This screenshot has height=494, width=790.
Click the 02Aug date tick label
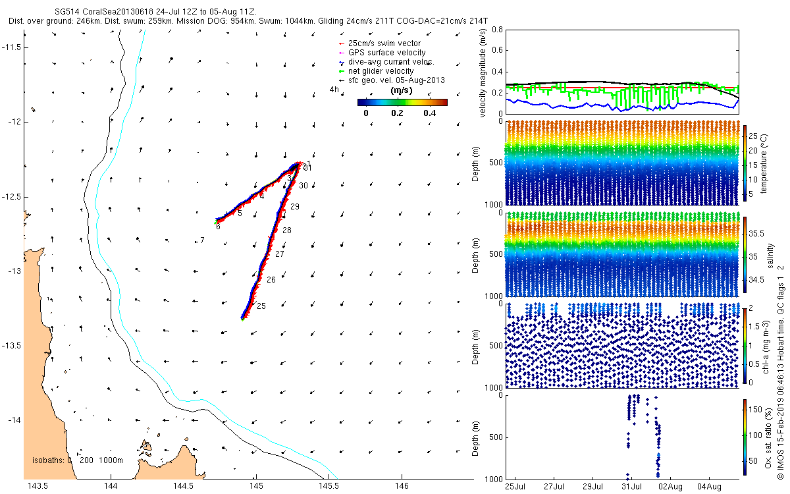point(671,487)
